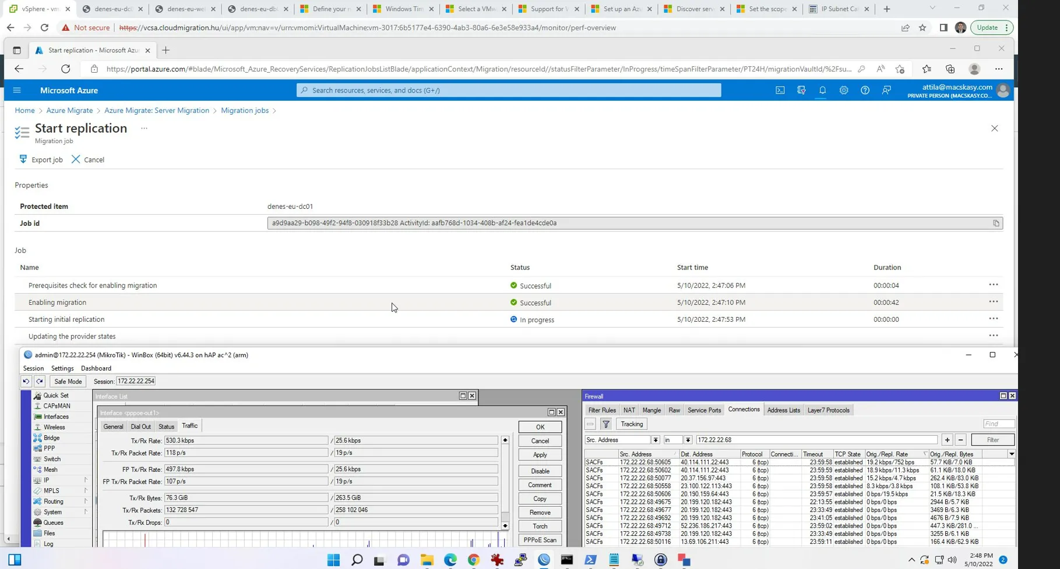Add a filter row with the plus button
Image resolution: width=1060 pixels, height=569 pixels.
click(948, 440)
